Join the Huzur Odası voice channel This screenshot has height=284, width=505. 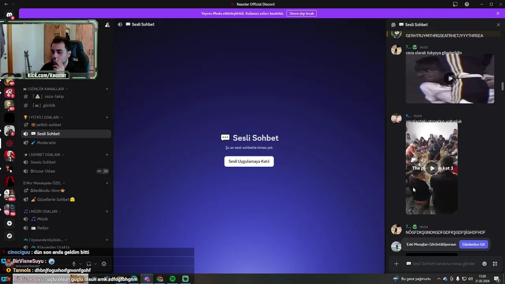tap(66, 171)
